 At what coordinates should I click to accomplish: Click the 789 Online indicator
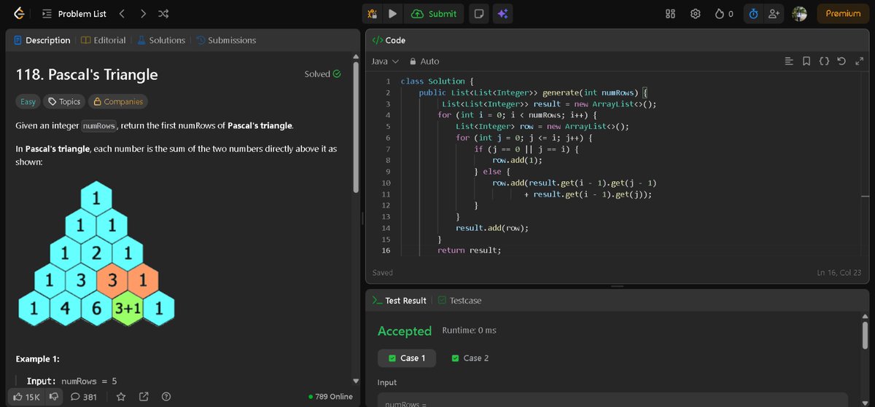(x=330, y=397)
